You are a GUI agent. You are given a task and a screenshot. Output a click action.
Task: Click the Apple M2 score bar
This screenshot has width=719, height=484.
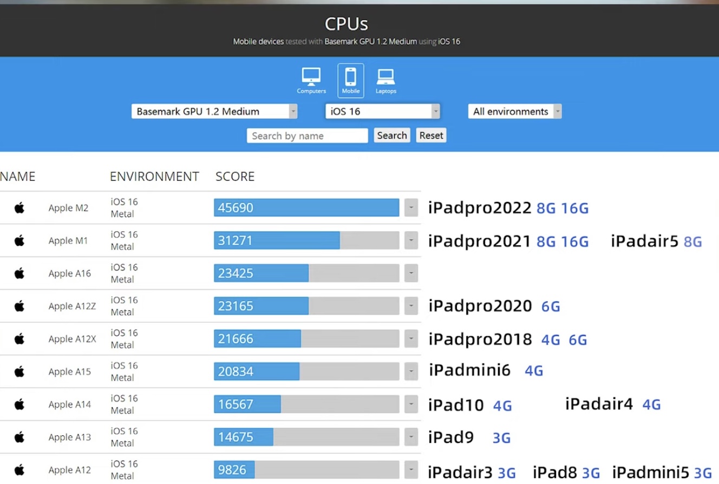pyautogui.click(x=306, y=208)
